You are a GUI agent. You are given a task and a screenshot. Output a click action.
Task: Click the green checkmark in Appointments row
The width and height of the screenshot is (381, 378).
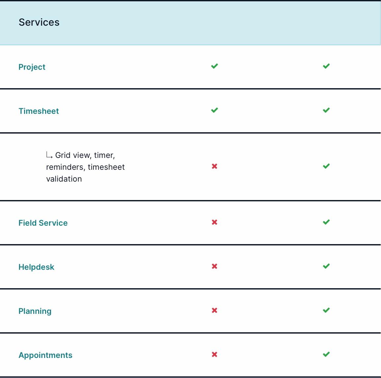(326, 354)
